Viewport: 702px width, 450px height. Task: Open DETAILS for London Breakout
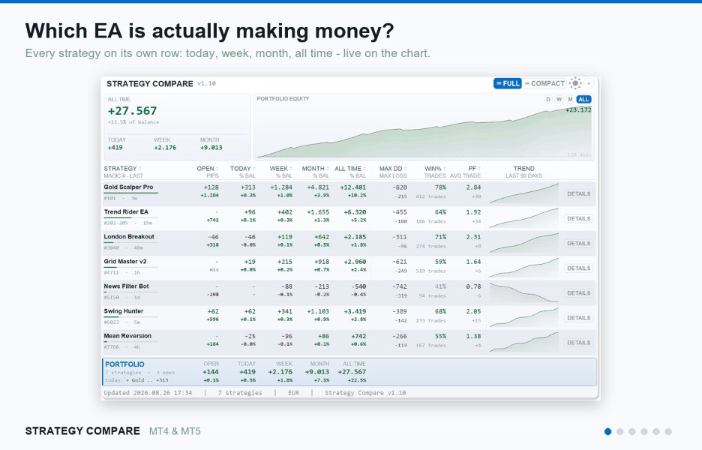coord(578,244)
